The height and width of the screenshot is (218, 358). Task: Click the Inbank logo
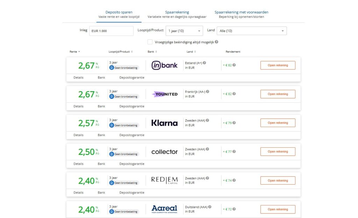point(164,65)
